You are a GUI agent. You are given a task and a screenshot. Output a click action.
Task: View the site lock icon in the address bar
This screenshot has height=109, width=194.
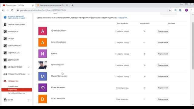[18, 10]
